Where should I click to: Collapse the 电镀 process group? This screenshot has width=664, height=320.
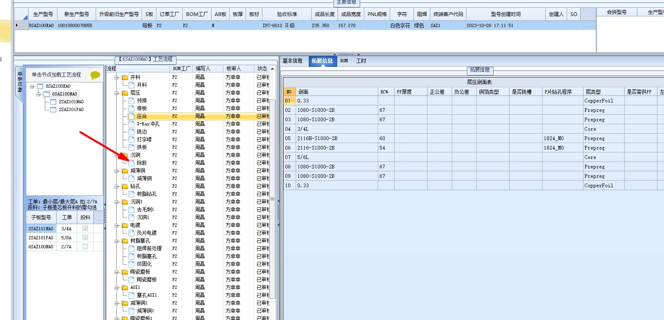117,225
